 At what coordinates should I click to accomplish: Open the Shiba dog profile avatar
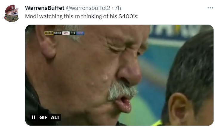[11, 13]
